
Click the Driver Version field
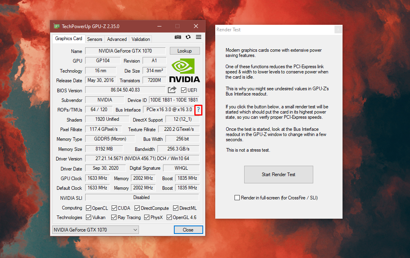(x=142, y=158)
